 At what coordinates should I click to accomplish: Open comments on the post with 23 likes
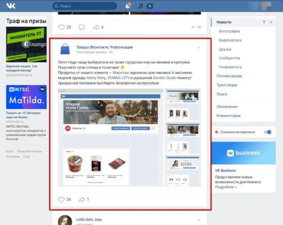82,27
